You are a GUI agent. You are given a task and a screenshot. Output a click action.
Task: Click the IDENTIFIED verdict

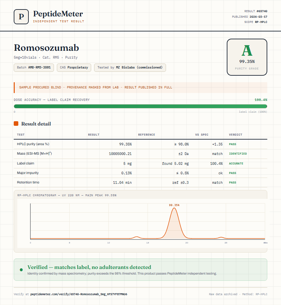tap(238, 154)
